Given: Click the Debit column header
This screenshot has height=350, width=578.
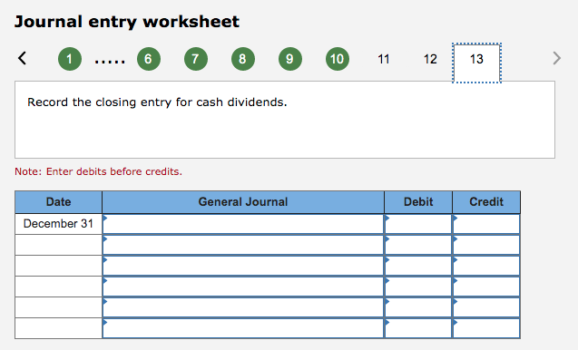Looking at the screenshot, I should point(418,202).
